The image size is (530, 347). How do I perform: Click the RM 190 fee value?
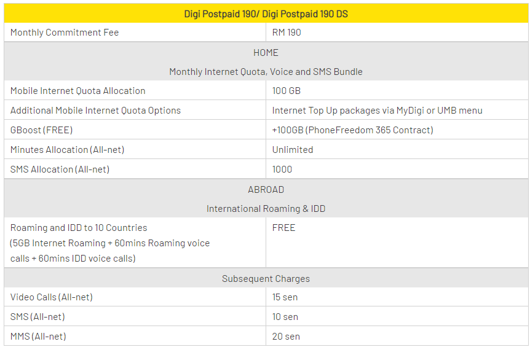tap(287, 33)
